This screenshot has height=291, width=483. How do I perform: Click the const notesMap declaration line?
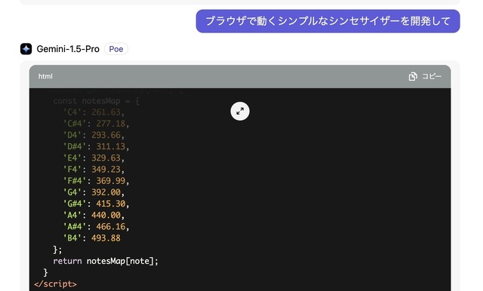click(x=96, y=101)
